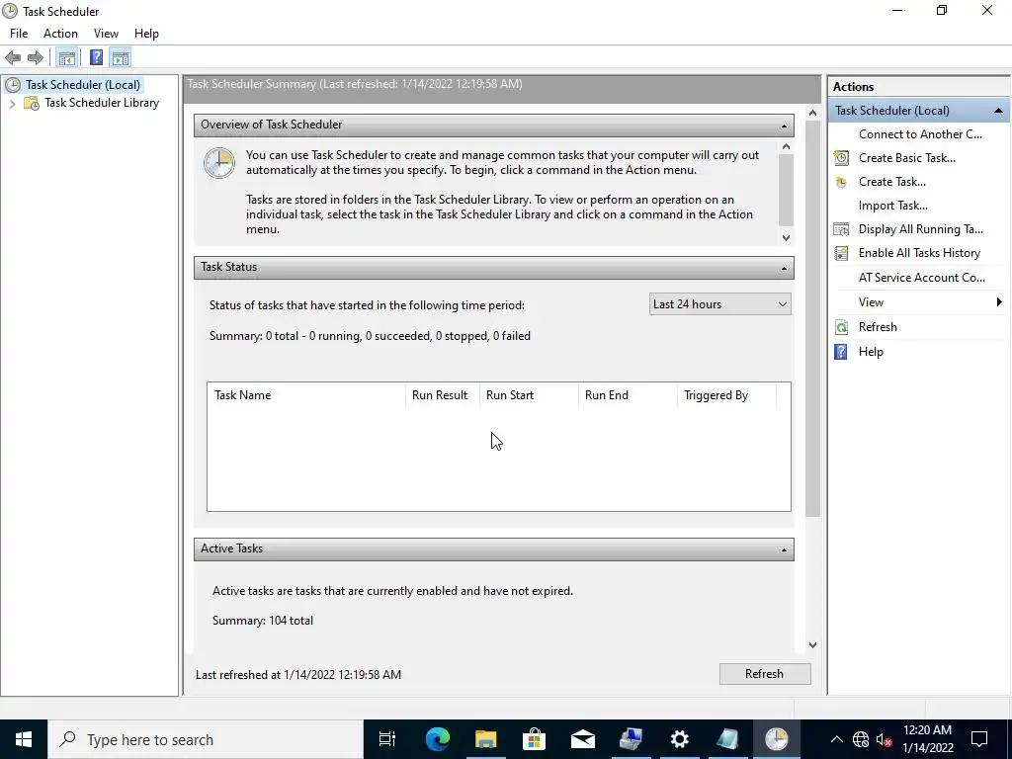Click the Run Start column header
The height and width of the screenshot is (759, 1012).
(529, 395)
